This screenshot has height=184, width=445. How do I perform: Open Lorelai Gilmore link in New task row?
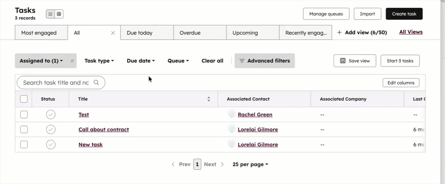(258, 145)
